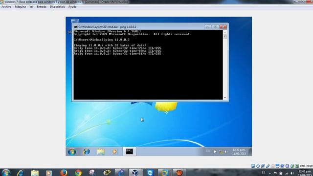Screen dimensions: 313x176
Task: Minimize the cmd.exe window
Action: (x=207, y=26)
